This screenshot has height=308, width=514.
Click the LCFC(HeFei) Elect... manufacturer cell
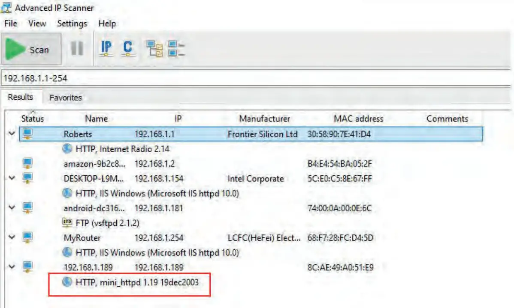click(264, 238)
